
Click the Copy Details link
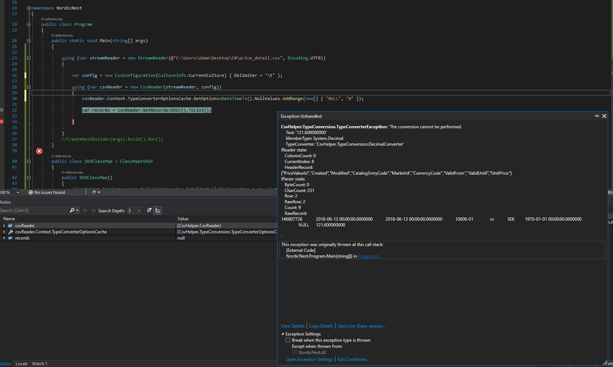click(x=321, y=326)
